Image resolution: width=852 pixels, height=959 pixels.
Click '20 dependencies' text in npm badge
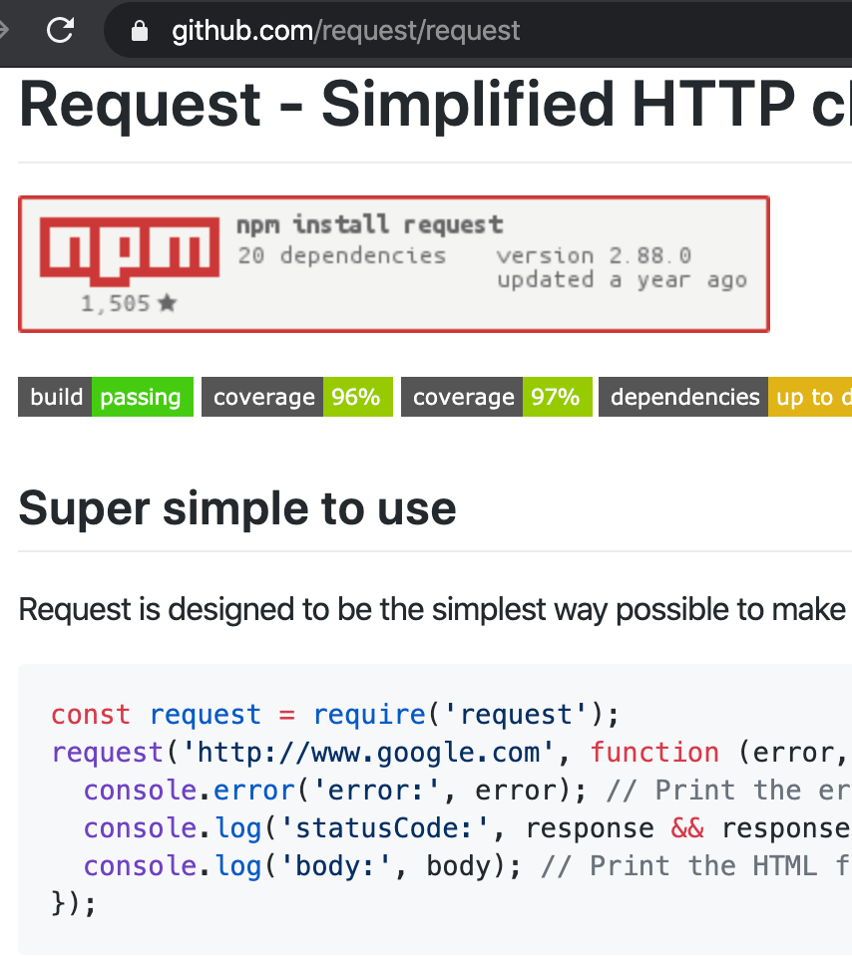point(342,255)
